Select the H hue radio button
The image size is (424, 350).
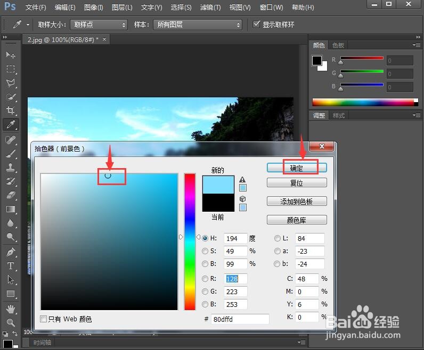pos(205,238)
